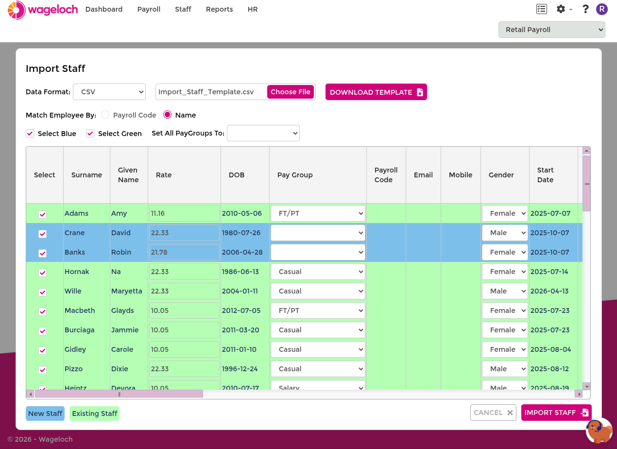617x449 pixels.
Task: Click the Wageloch logo
Action: (43, 10)
